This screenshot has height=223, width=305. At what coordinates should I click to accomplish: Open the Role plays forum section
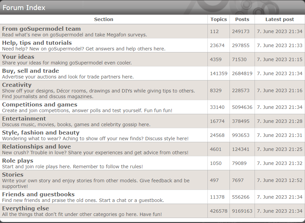tap(17, 161)
